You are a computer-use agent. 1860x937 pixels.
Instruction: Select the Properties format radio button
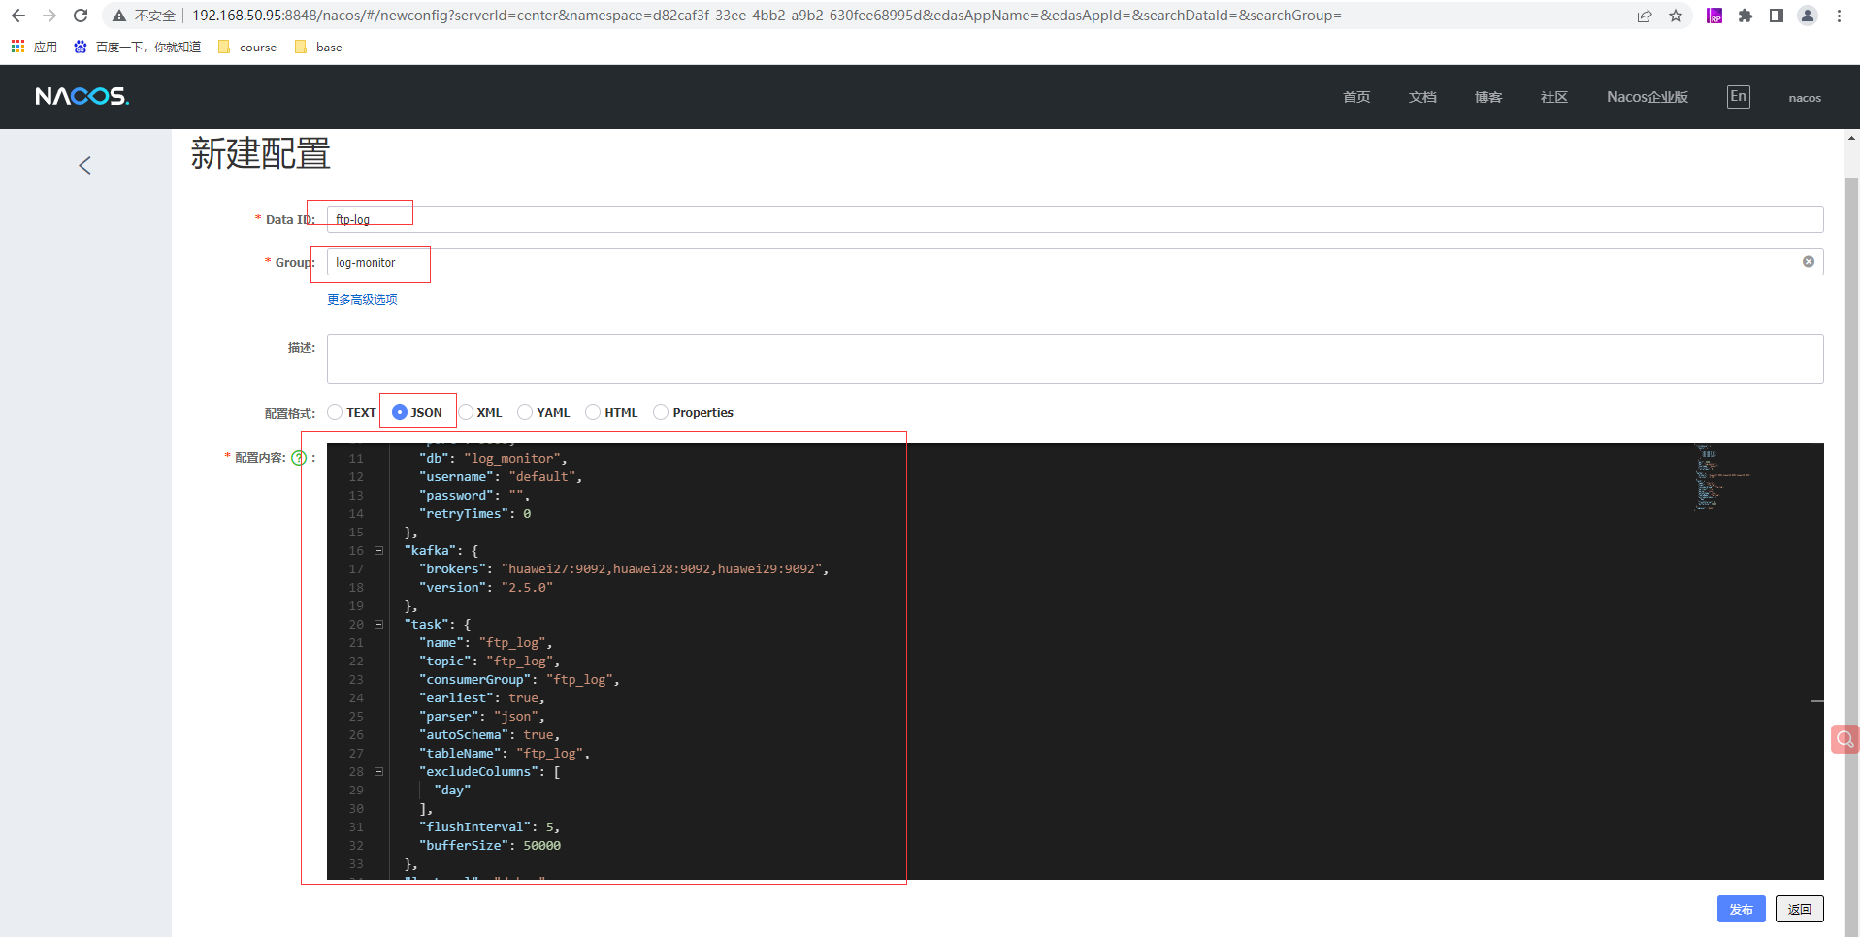click(x=661, y=412)
